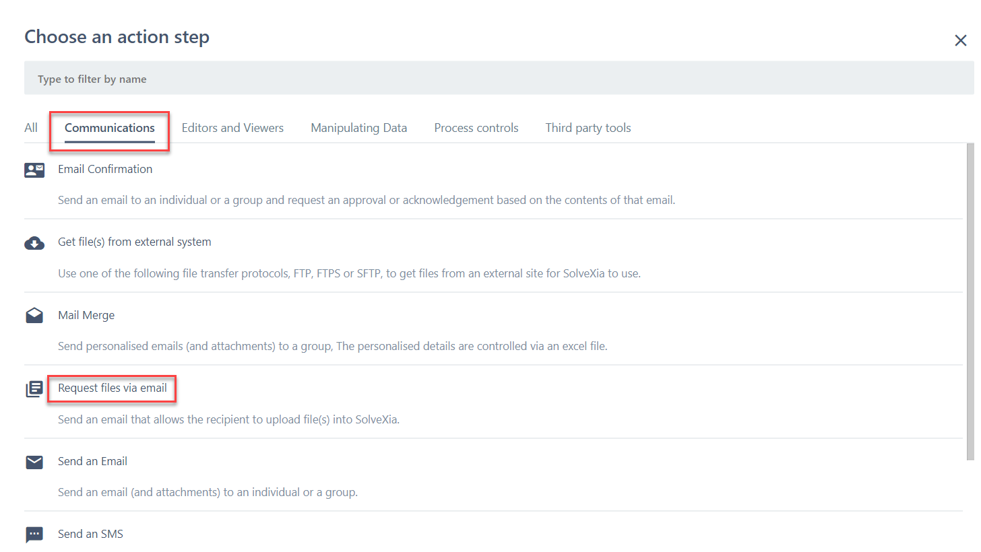981x552 pixels.
Task: Select the Send an Email title
Action: pos(92,461)
